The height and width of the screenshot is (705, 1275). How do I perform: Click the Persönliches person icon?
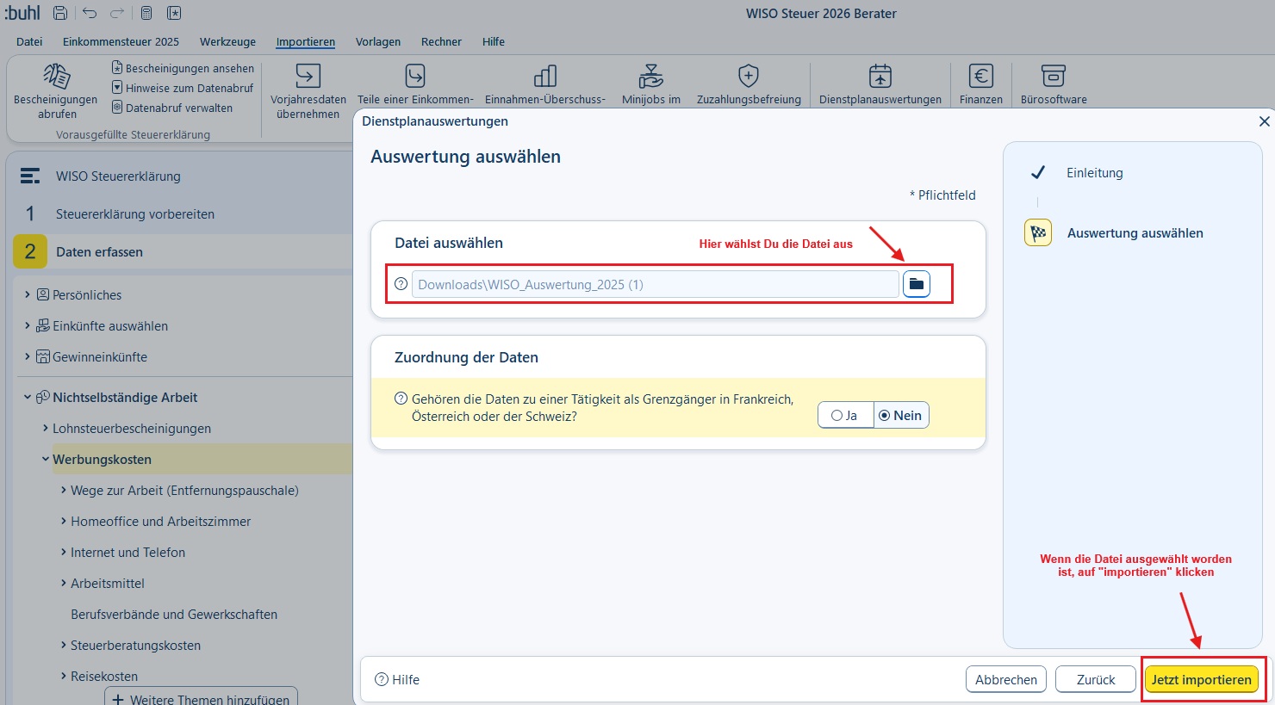(x=43, y=294)
